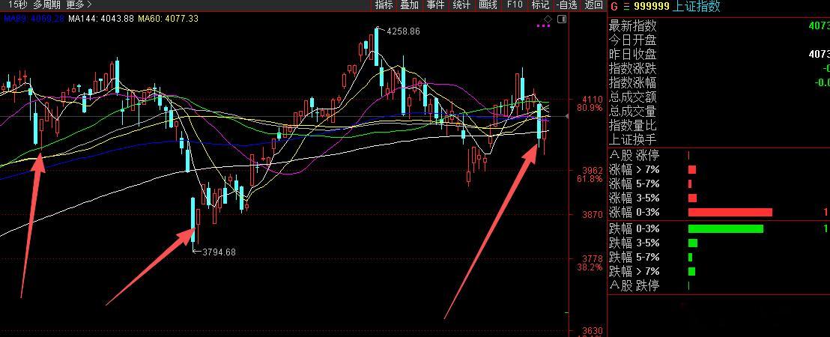Click the 38.2% retracement label
Viewport: 830px width, 337px height.
coord(589,267)
